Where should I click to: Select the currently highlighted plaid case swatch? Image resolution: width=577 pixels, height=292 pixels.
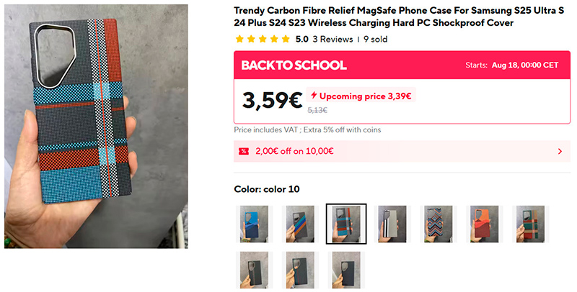346,223
